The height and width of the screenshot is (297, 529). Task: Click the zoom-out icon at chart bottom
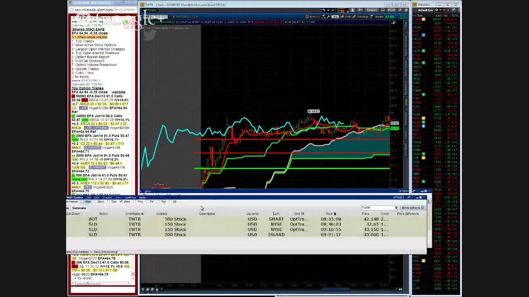click(152, 289)
